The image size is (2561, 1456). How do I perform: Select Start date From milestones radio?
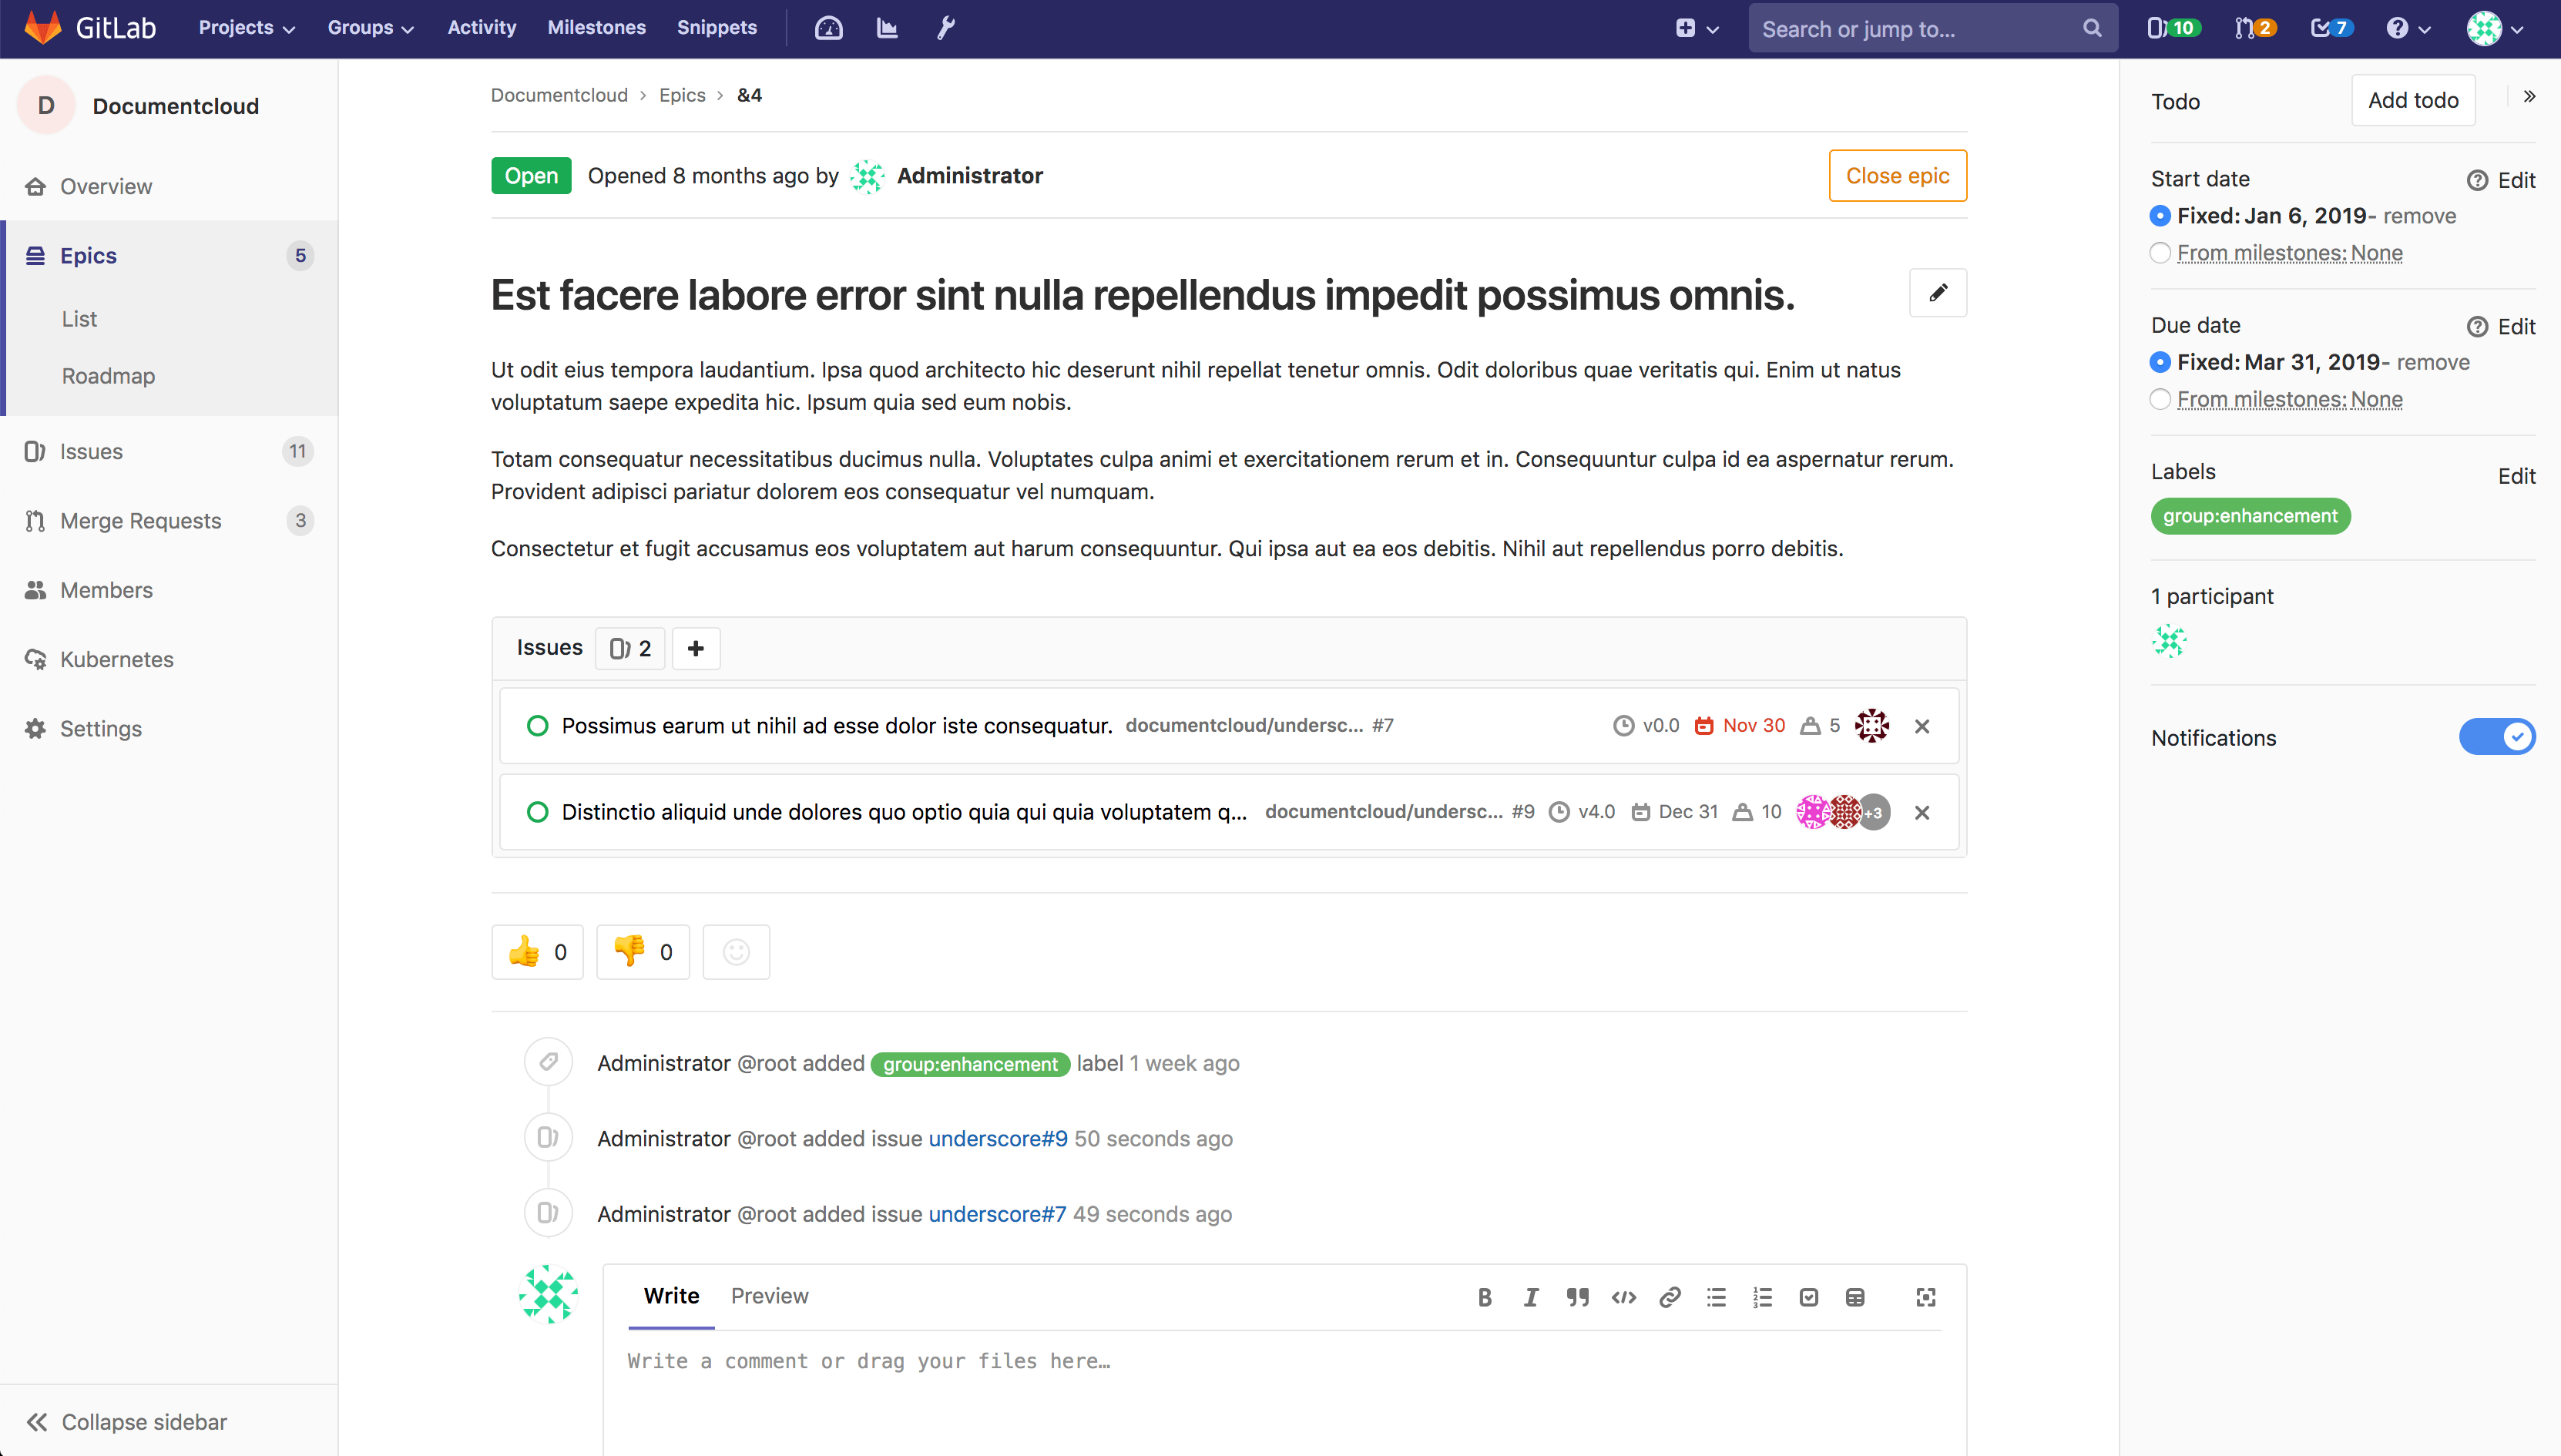2160,253
